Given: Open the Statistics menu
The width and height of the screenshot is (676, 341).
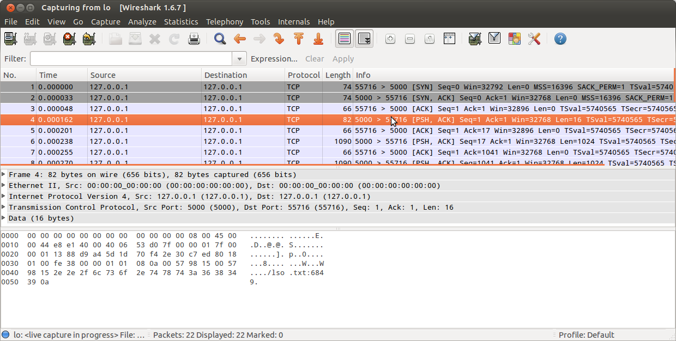Looking at the screenshot, I should pyautogui.click(x=181, y=22).
